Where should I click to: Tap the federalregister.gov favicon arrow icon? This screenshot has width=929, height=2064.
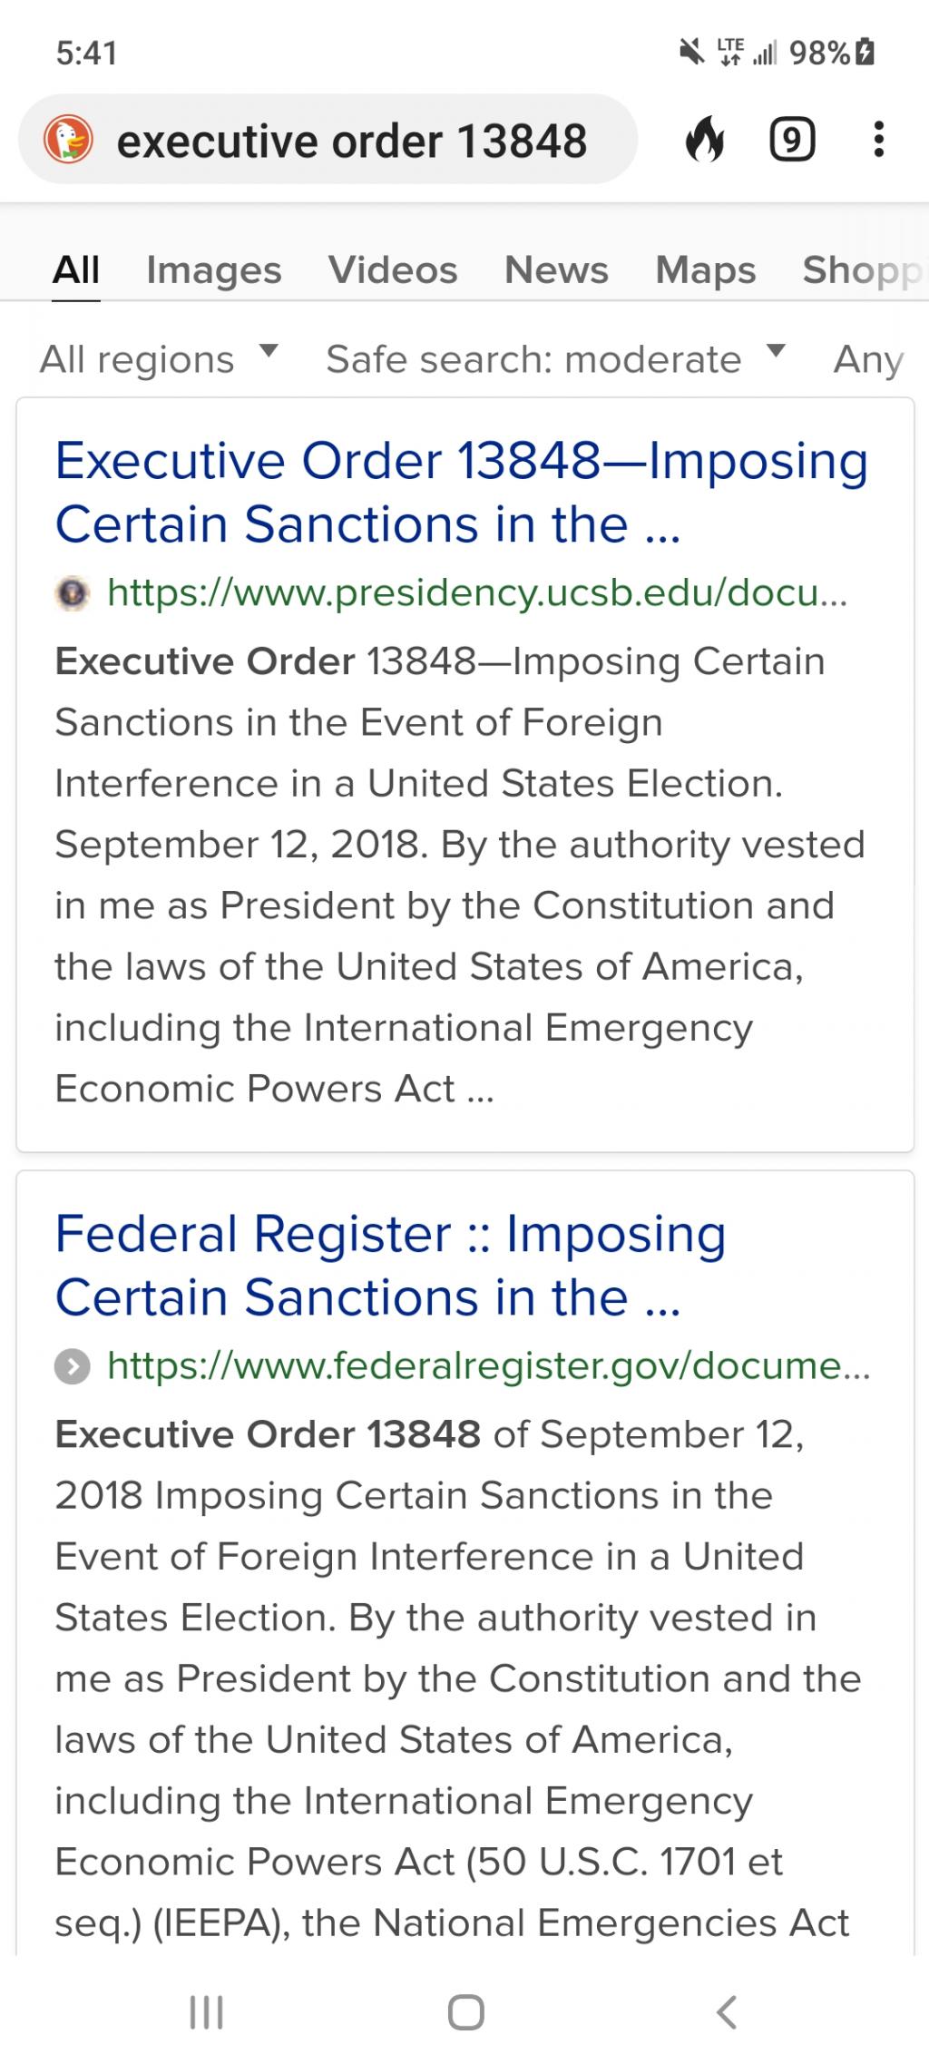[x=73, y=1366]
